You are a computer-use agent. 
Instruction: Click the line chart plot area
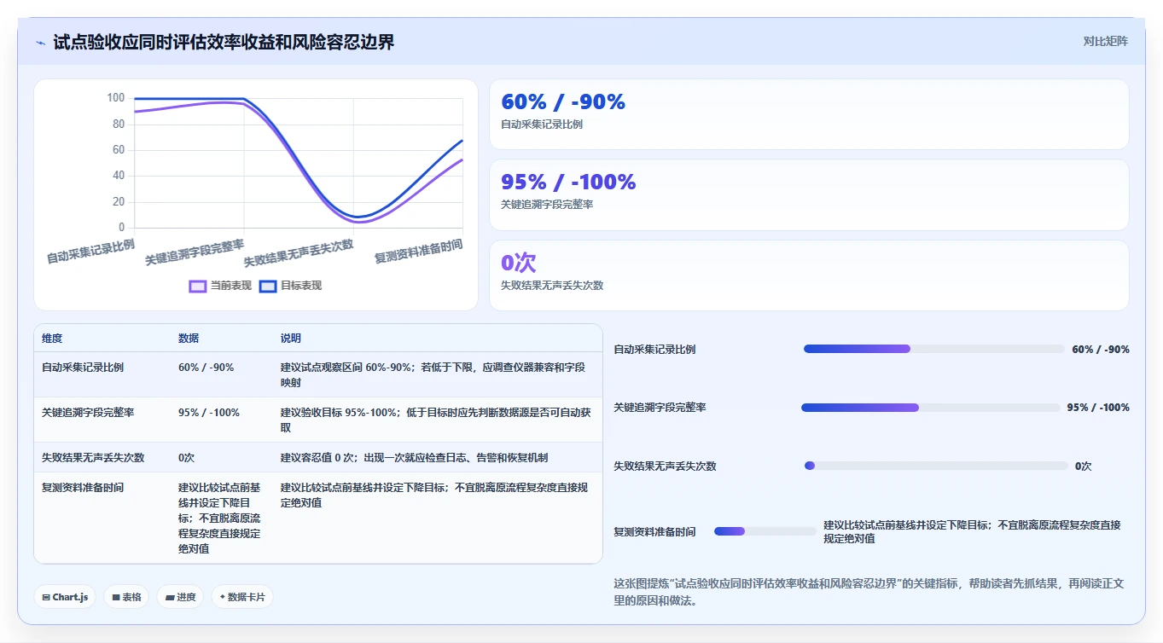coord(299,163)
